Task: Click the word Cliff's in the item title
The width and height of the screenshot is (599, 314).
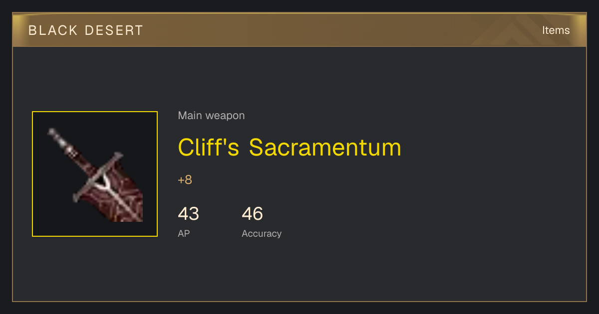Action: click(x=209, y=148)
